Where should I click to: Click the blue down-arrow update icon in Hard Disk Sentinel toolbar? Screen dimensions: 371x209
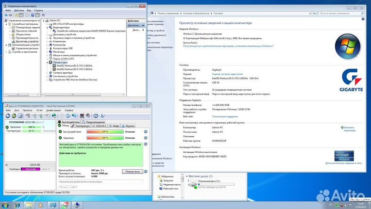click(102, 116)
